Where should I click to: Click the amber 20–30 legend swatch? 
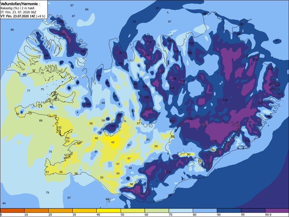(60, 211)
